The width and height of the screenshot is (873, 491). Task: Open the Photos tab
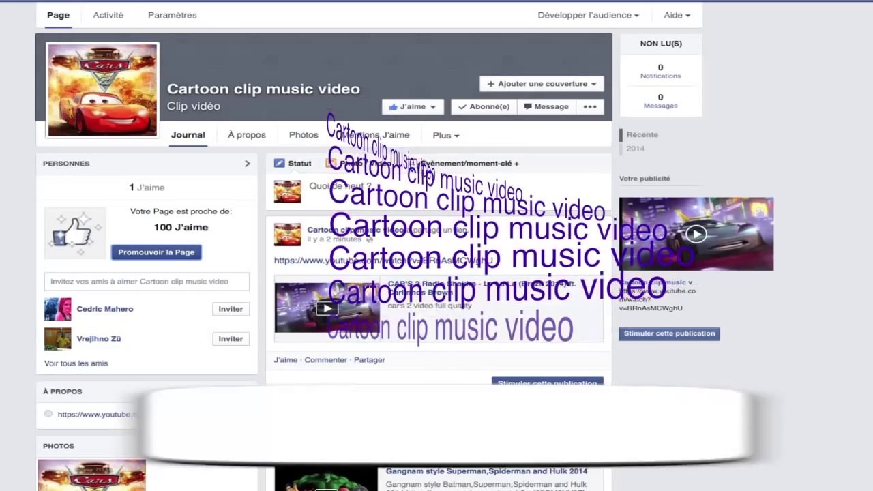pos(304,135)
